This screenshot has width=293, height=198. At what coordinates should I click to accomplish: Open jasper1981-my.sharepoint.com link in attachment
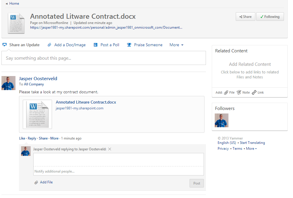click(x=79, y=108)
